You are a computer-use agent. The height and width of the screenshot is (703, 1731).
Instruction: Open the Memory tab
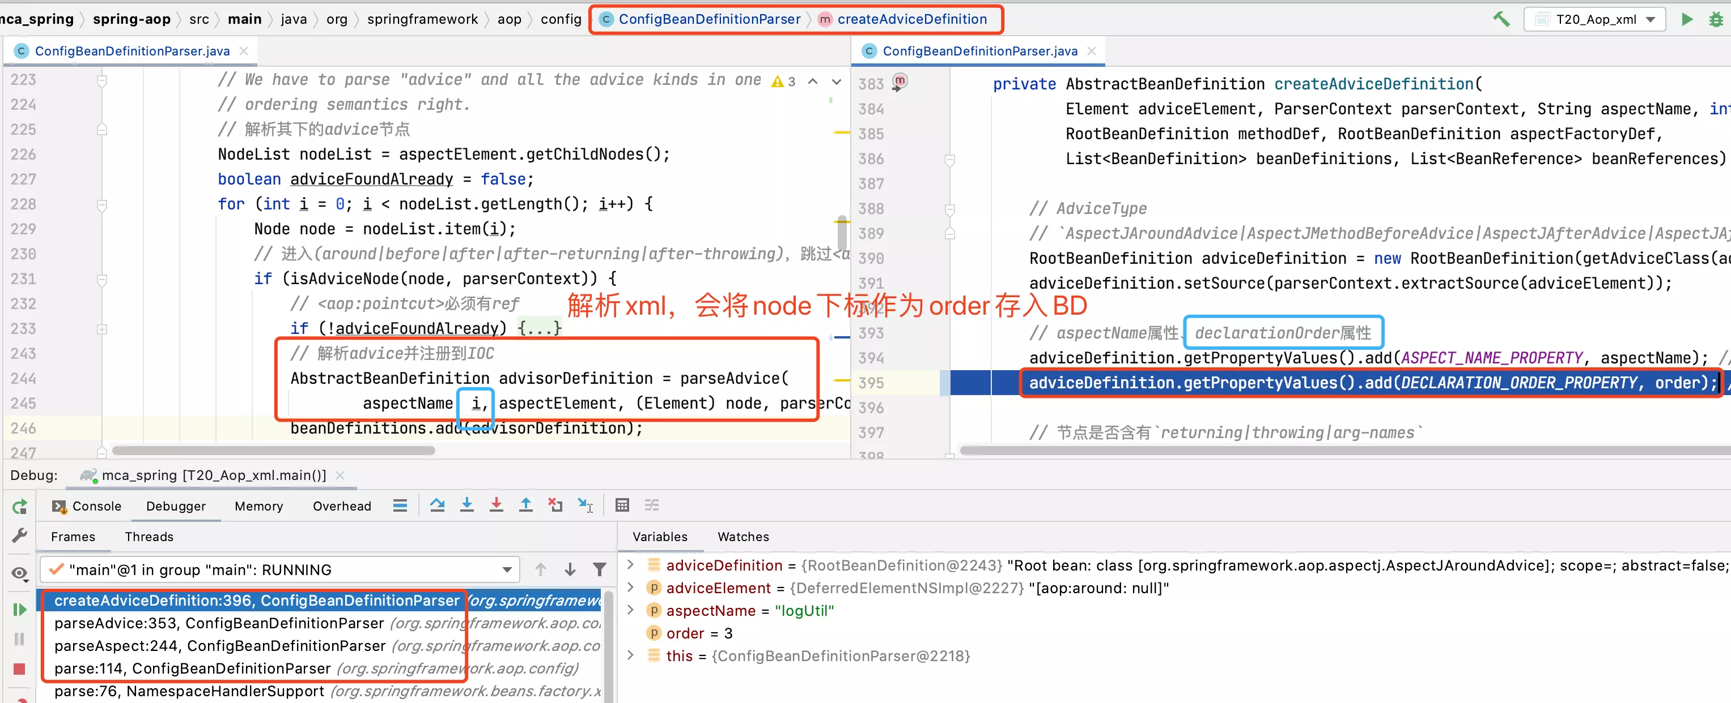point(258,506)
